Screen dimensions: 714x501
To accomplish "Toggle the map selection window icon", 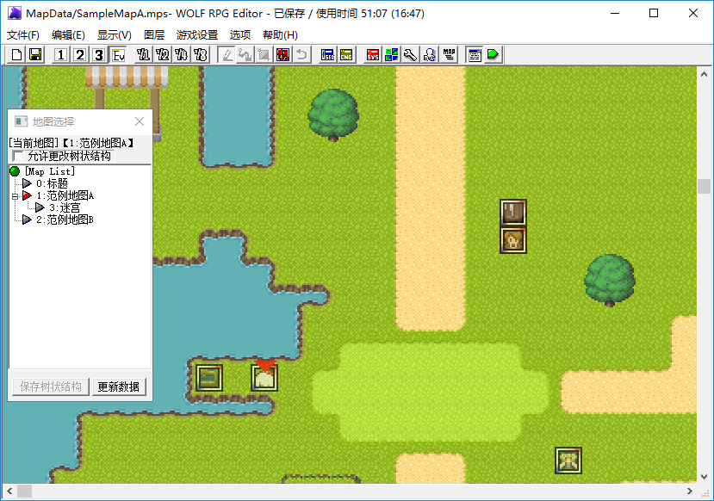I will pos(475,55).
